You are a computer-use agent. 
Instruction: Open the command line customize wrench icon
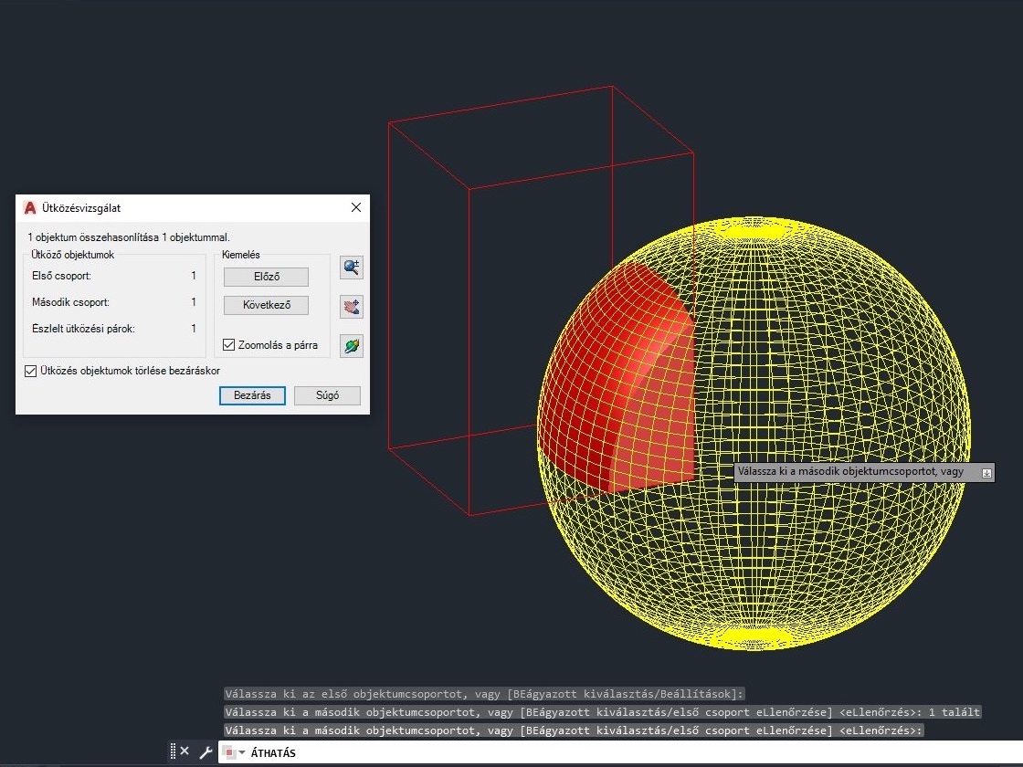click(x=206, y=751)
